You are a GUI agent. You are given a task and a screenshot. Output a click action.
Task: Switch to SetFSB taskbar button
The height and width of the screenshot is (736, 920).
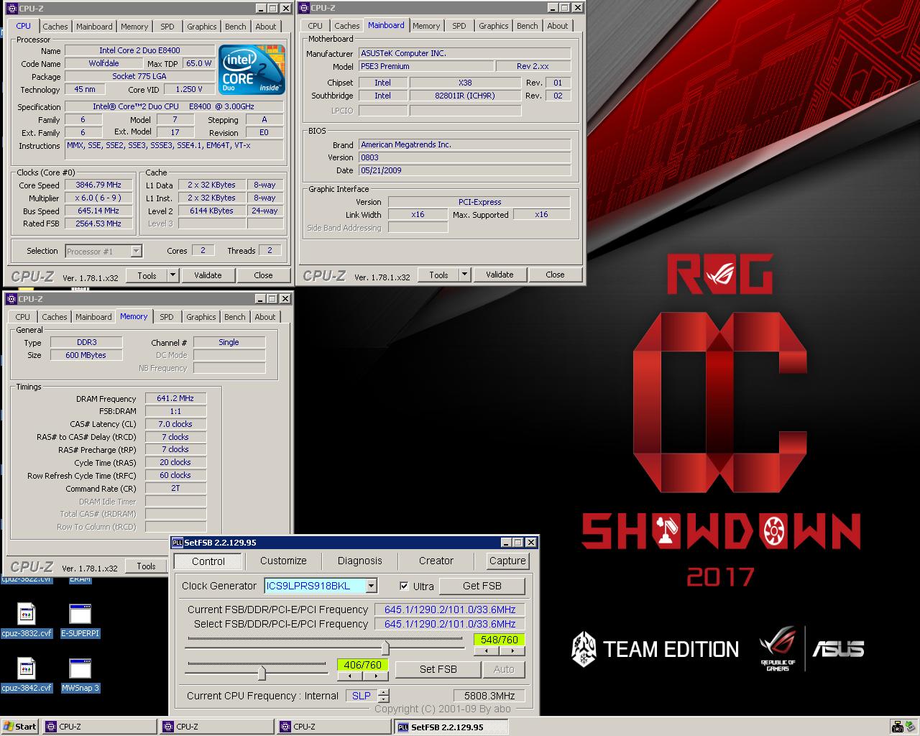point(451,727)
